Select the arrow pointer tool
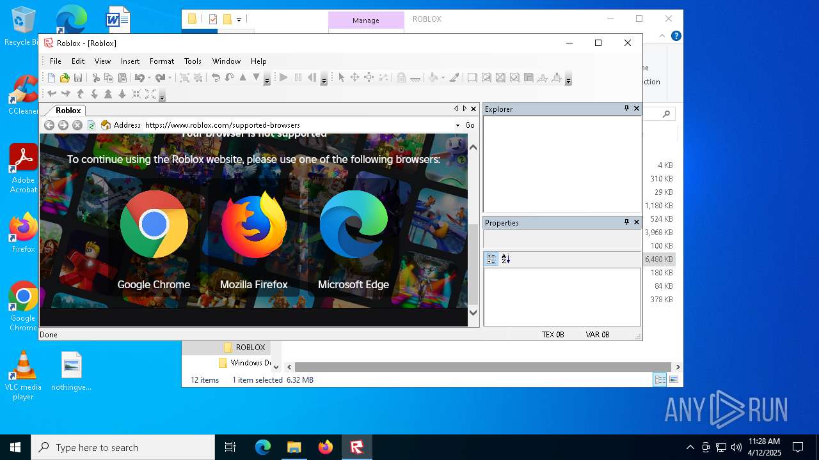 (x=341, y=78)
